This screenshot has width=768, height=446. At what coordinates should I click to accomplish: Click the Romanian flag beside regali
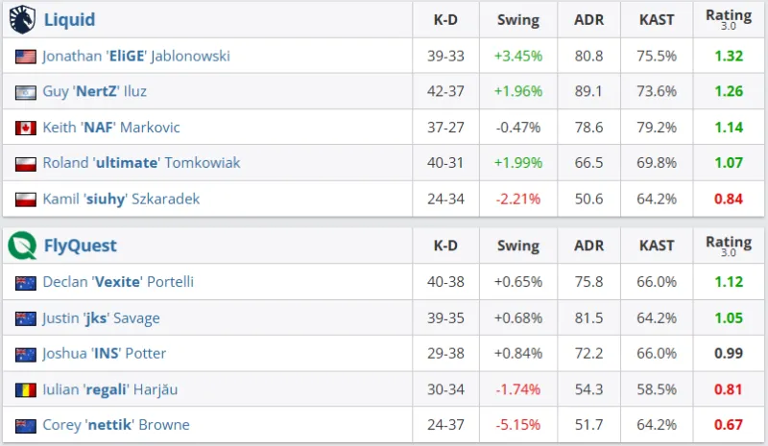coord(26,389)
